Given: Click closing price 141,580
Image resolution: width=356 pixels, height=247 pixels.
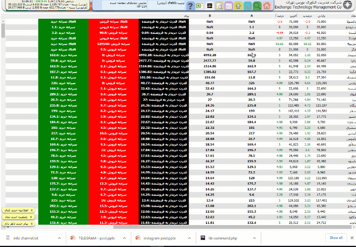Looking at the screenshot, I should click(x=321, y=111).
